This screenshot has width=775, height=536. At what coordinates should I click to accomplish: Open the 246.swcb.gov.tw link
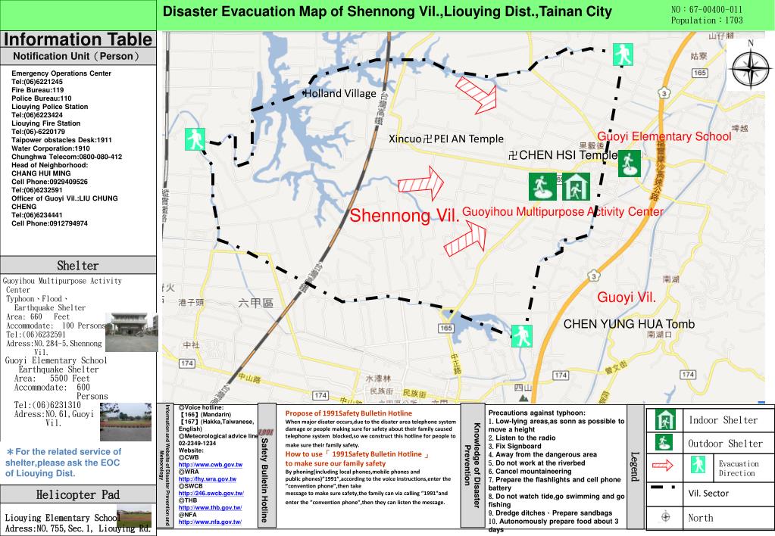(211, 494)
